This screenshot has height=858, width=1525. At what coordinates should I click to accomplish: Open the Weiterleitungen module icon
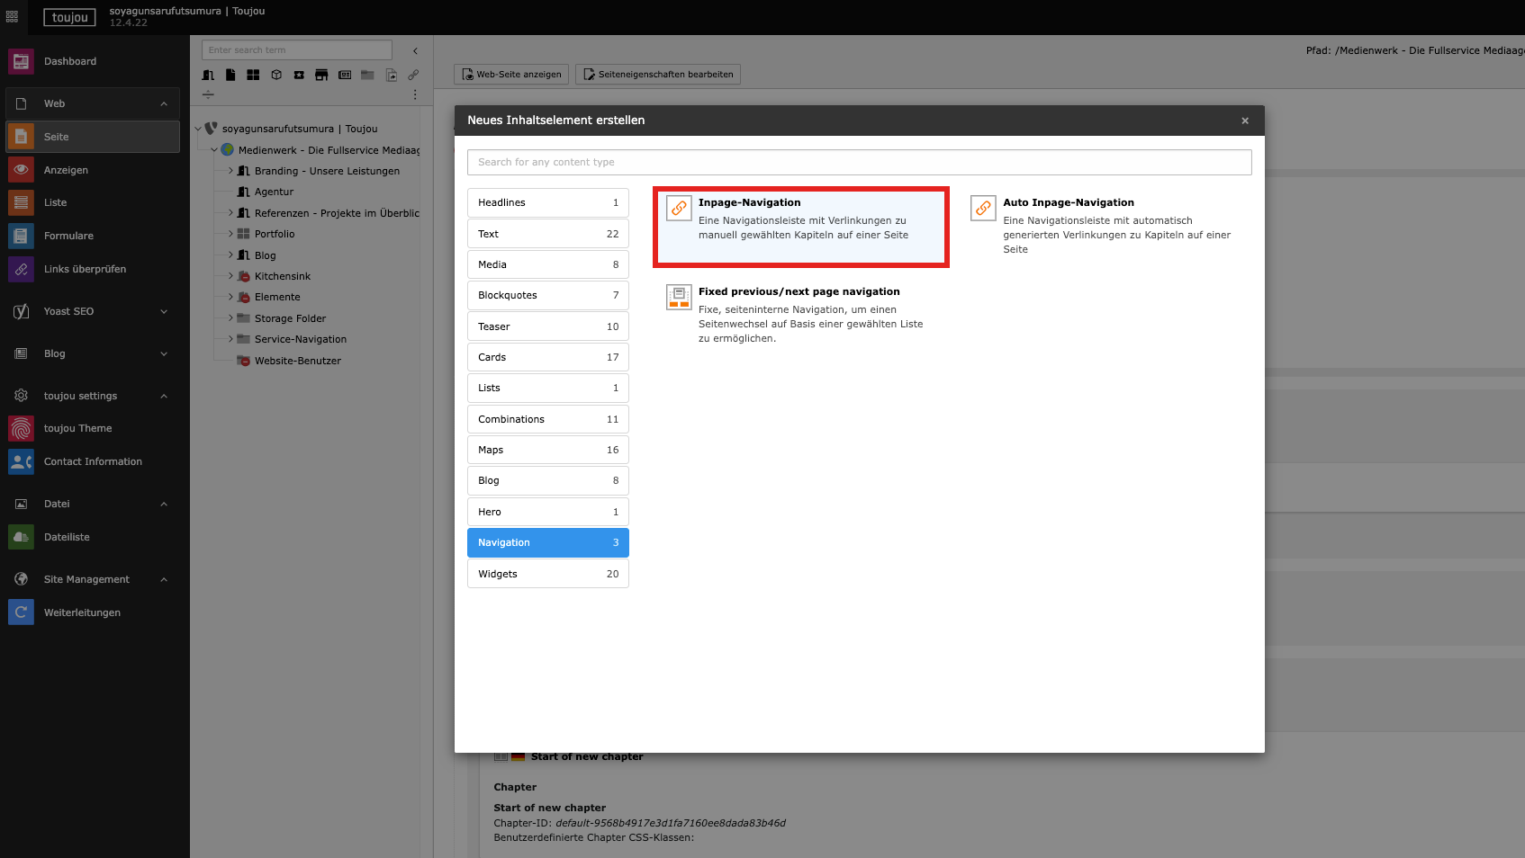coord(21,612)
